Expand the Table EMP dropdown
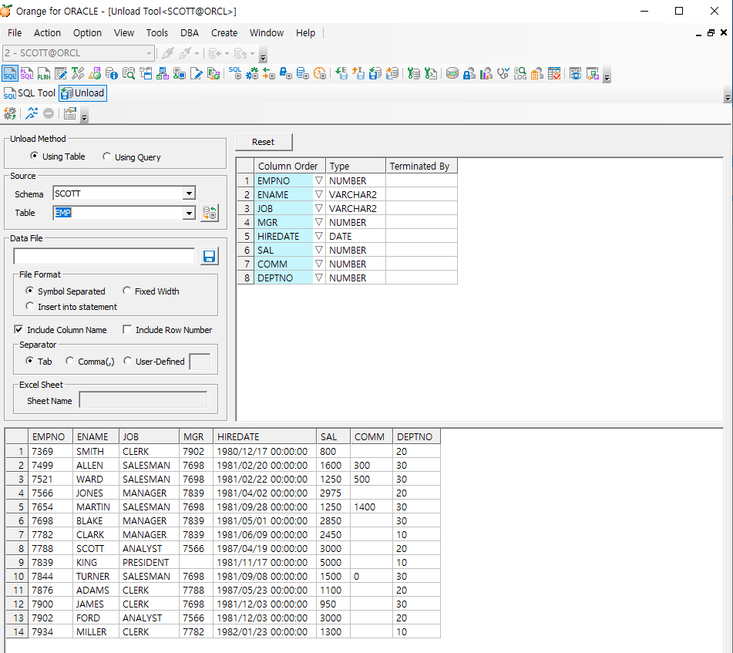Viewport: 733px width, 653px height. 189,213
